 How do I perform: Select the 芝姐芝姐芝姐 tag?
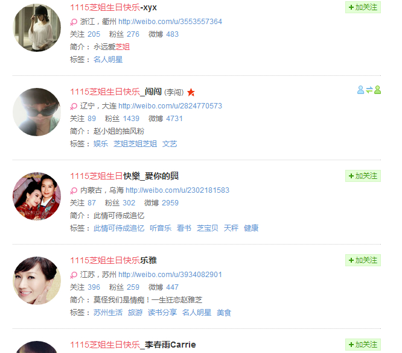135,144
